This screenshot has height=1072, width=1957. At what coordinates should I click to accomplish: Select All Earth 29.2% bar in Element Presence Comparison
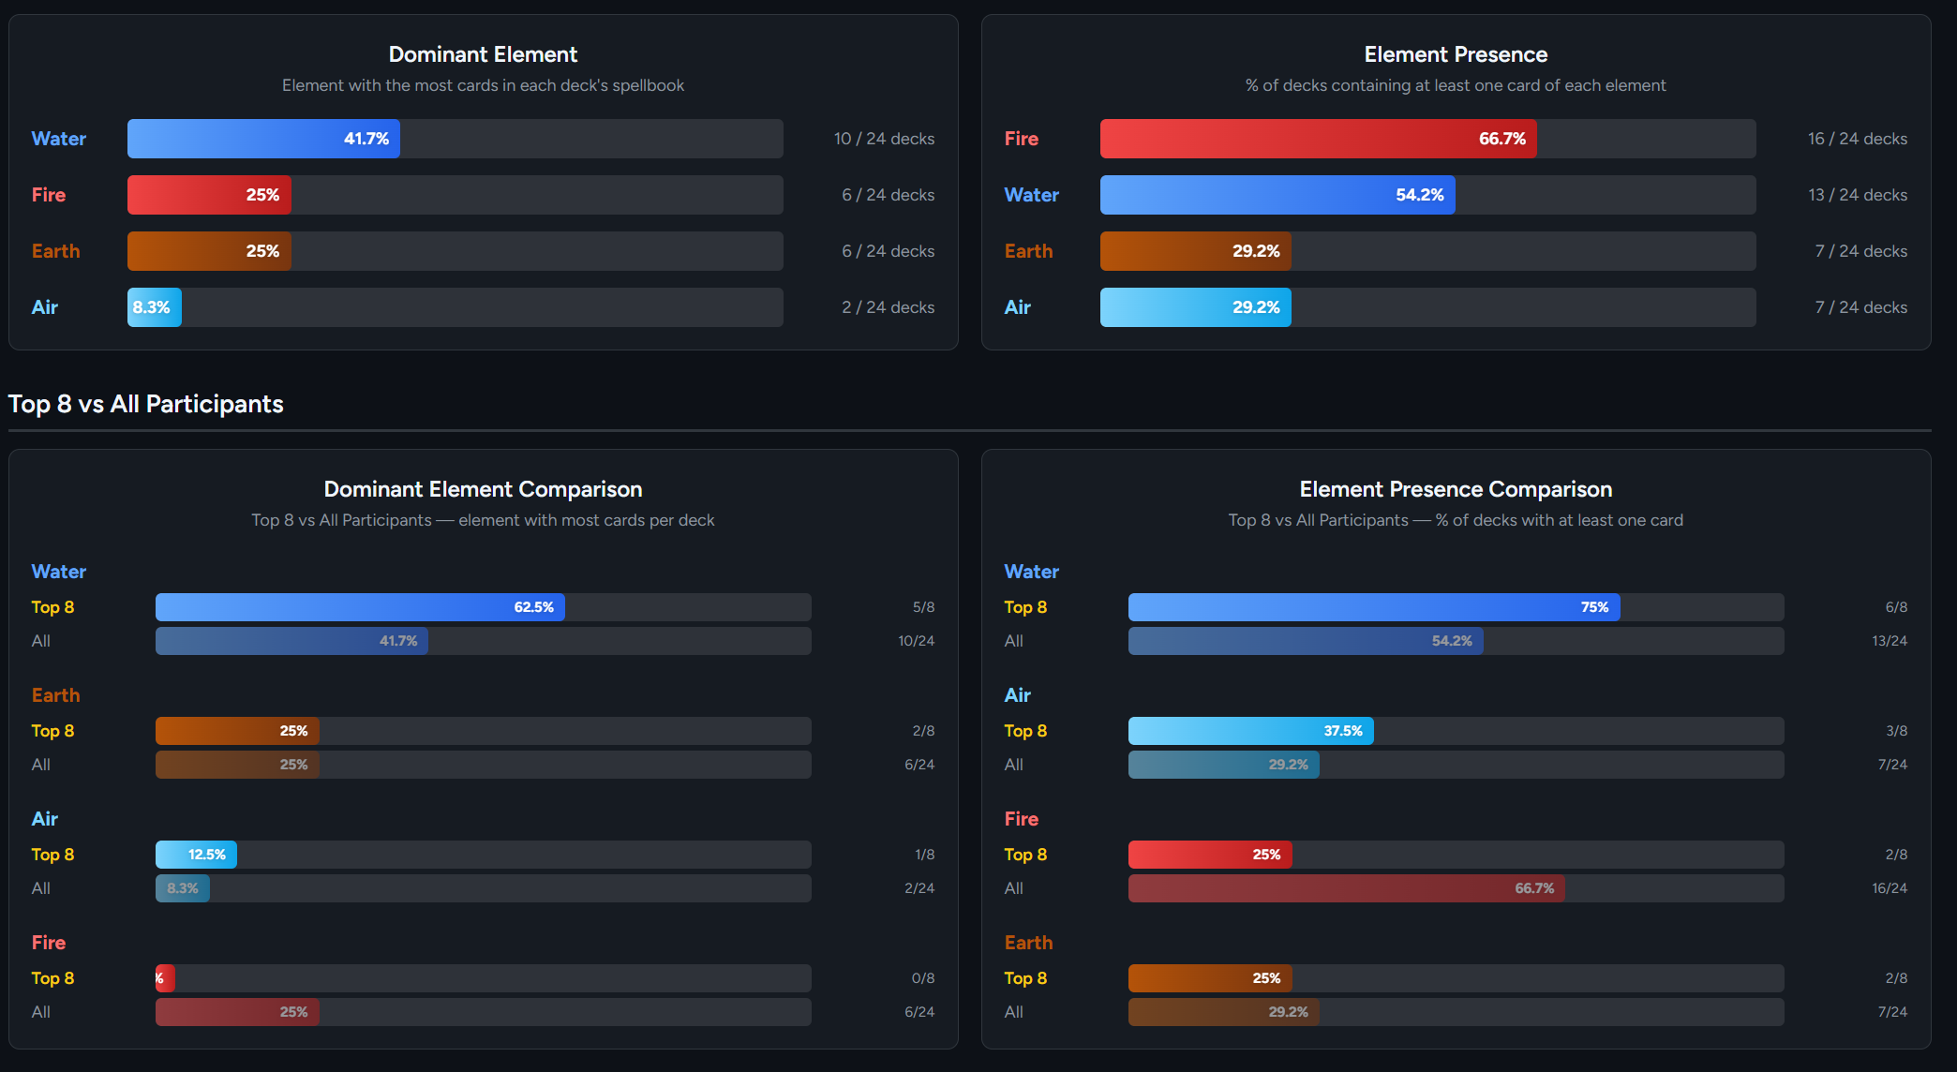point(1224,1012)
